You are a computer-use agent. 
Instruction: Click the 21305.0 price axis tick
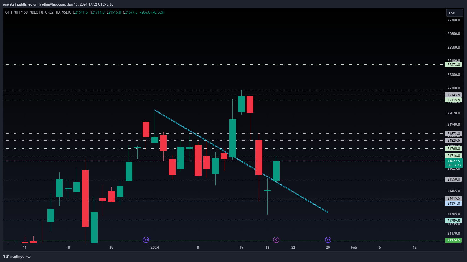click(453, 214)
